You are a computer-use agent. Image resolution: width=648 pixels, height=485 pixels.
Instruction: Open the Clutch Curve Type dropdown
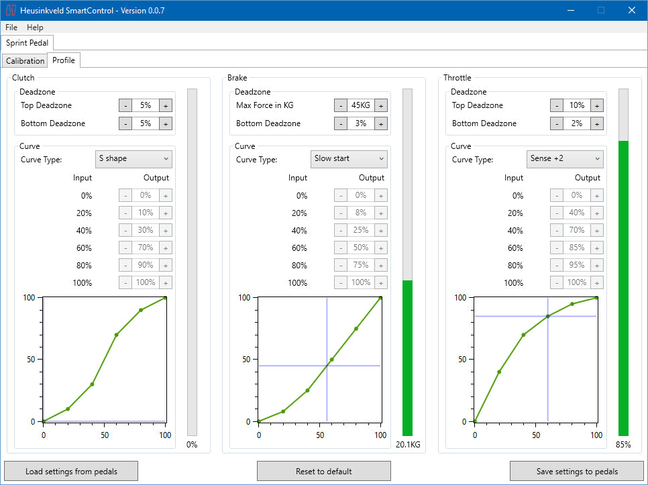click(134, 159)
